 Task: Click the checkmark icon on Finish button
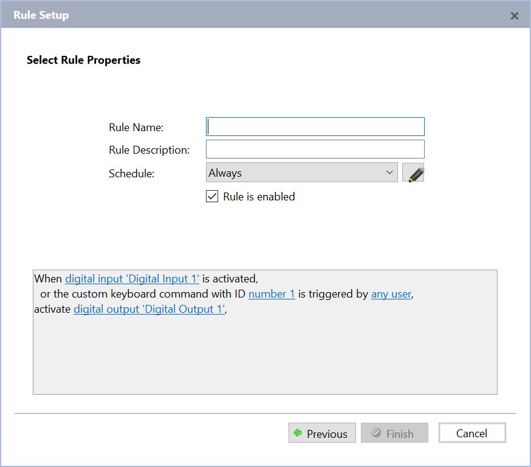coord(376,433)
